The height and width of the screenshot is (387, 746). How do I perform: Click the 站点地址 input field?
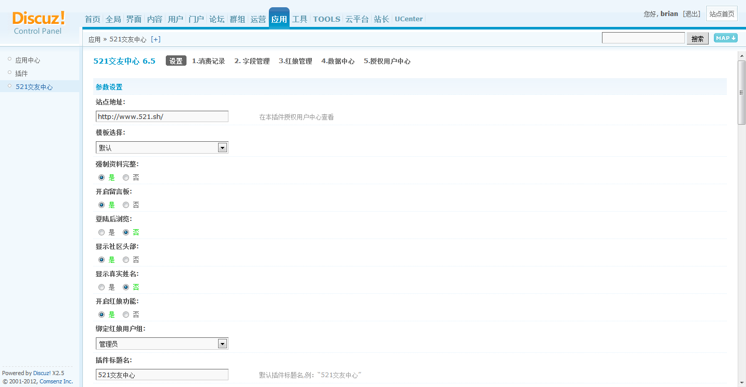[162, 116]
